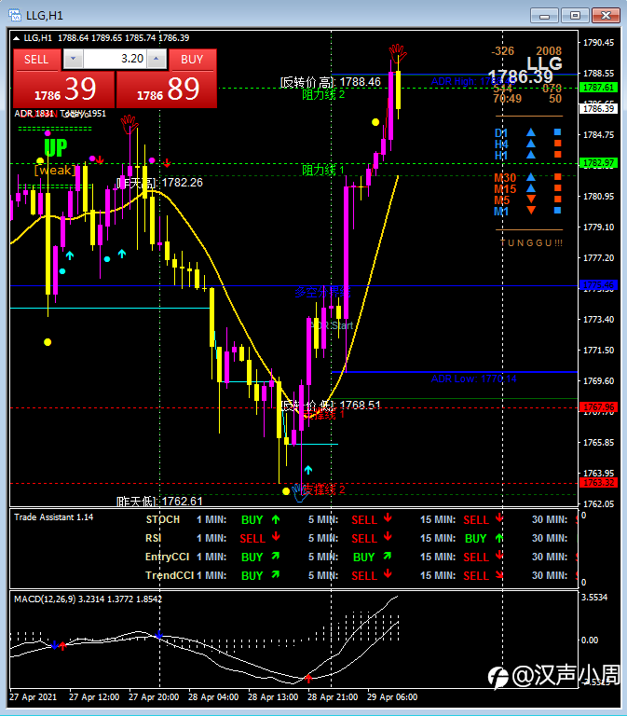Click the red SELL button
This screenshot has width=627, height=716.
pyautogui.click(x=36, y=60)
